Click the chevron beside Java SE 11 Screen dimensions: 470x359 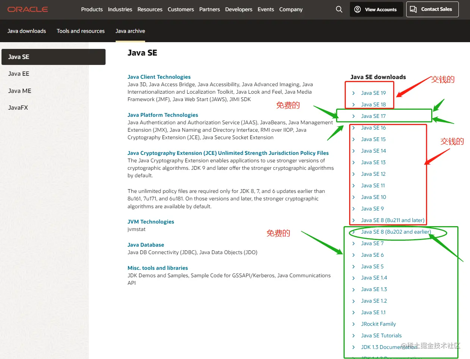354,186
